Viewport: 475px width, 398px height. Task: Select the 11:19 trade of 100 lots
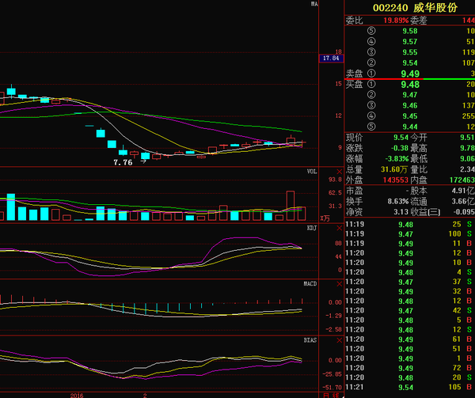408,234
